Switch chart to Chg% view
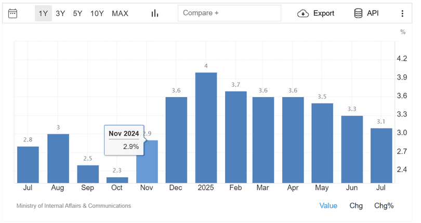Viewport: 421px width, 223px height. pyautogui.click(x=384, y=206)
